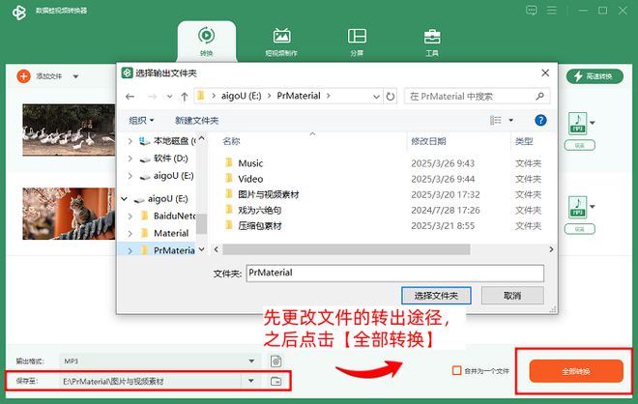Click the 文件夹 name input field

[394, 273]
